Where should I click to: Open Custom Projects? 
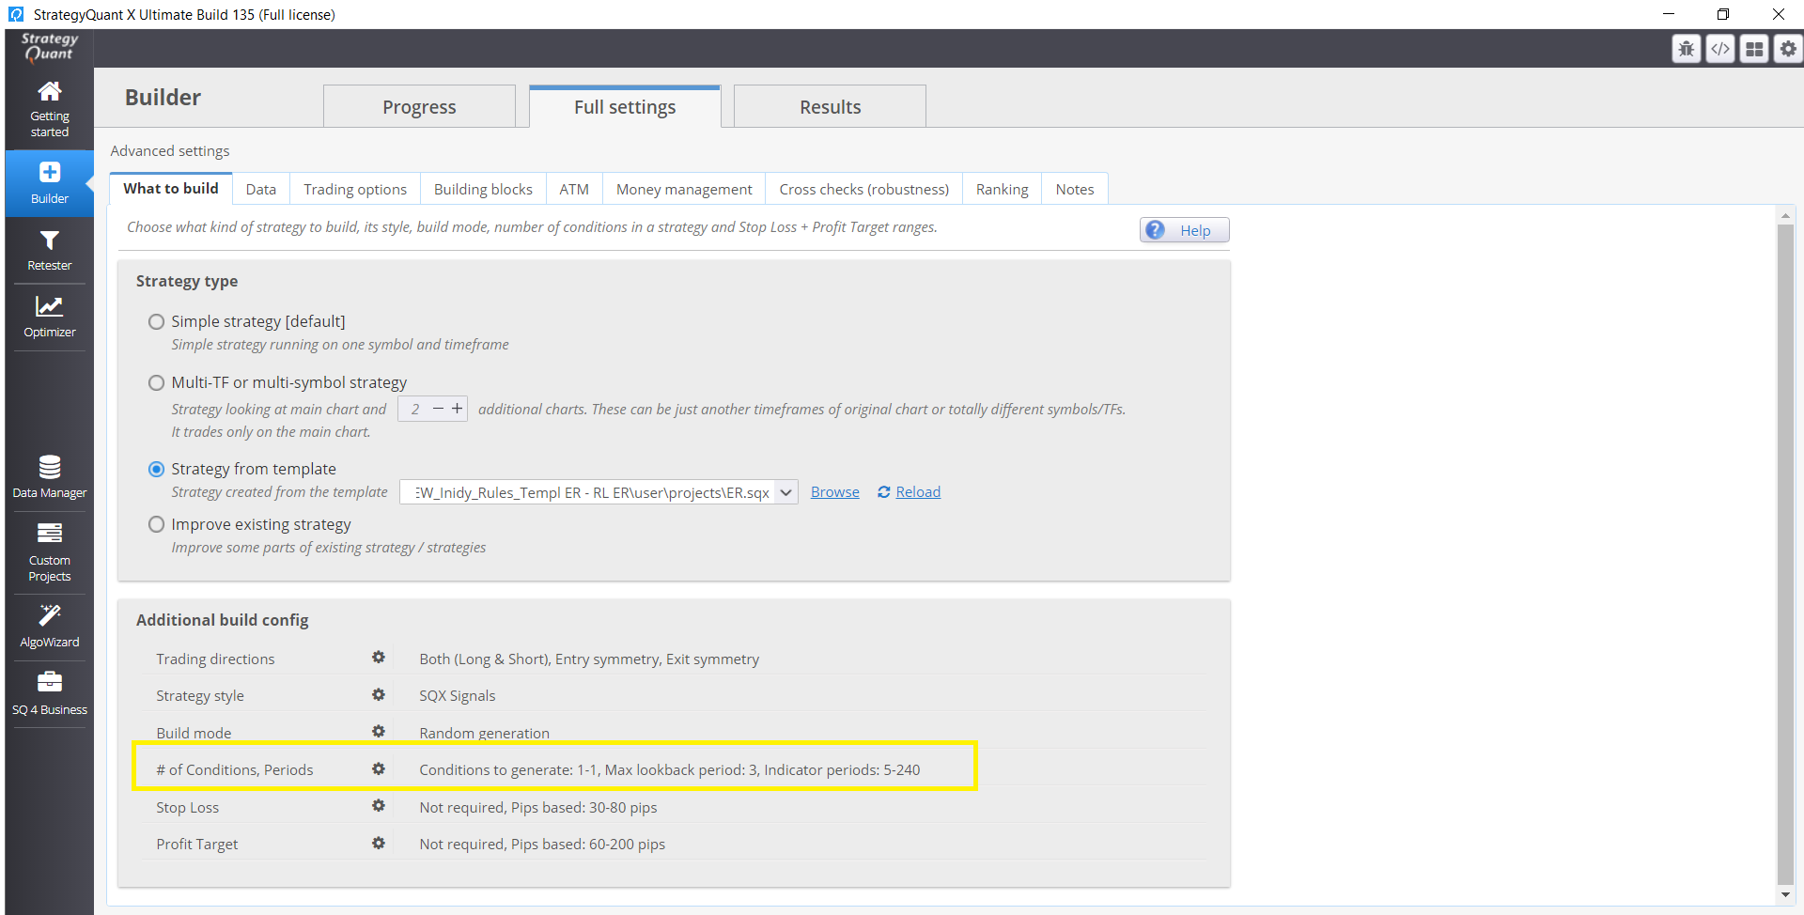49,552
